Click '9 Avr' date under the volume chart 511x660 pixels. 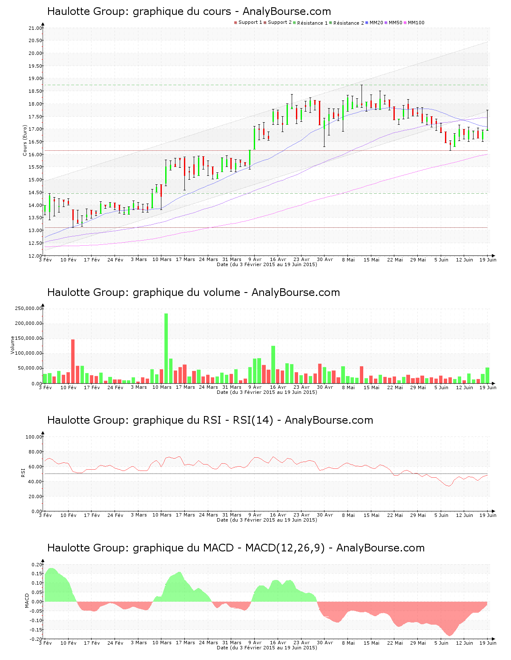pyautogui.click(x=255, y=387)
